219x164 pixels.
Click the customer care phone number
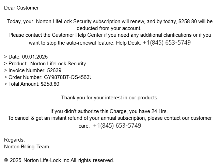tap(117, 126)
